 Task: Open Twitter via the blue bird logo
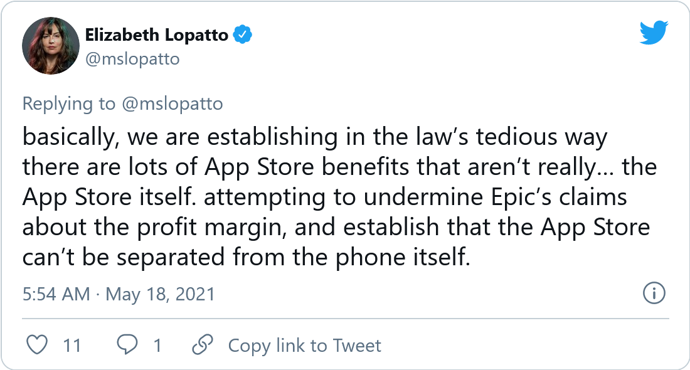654,33
